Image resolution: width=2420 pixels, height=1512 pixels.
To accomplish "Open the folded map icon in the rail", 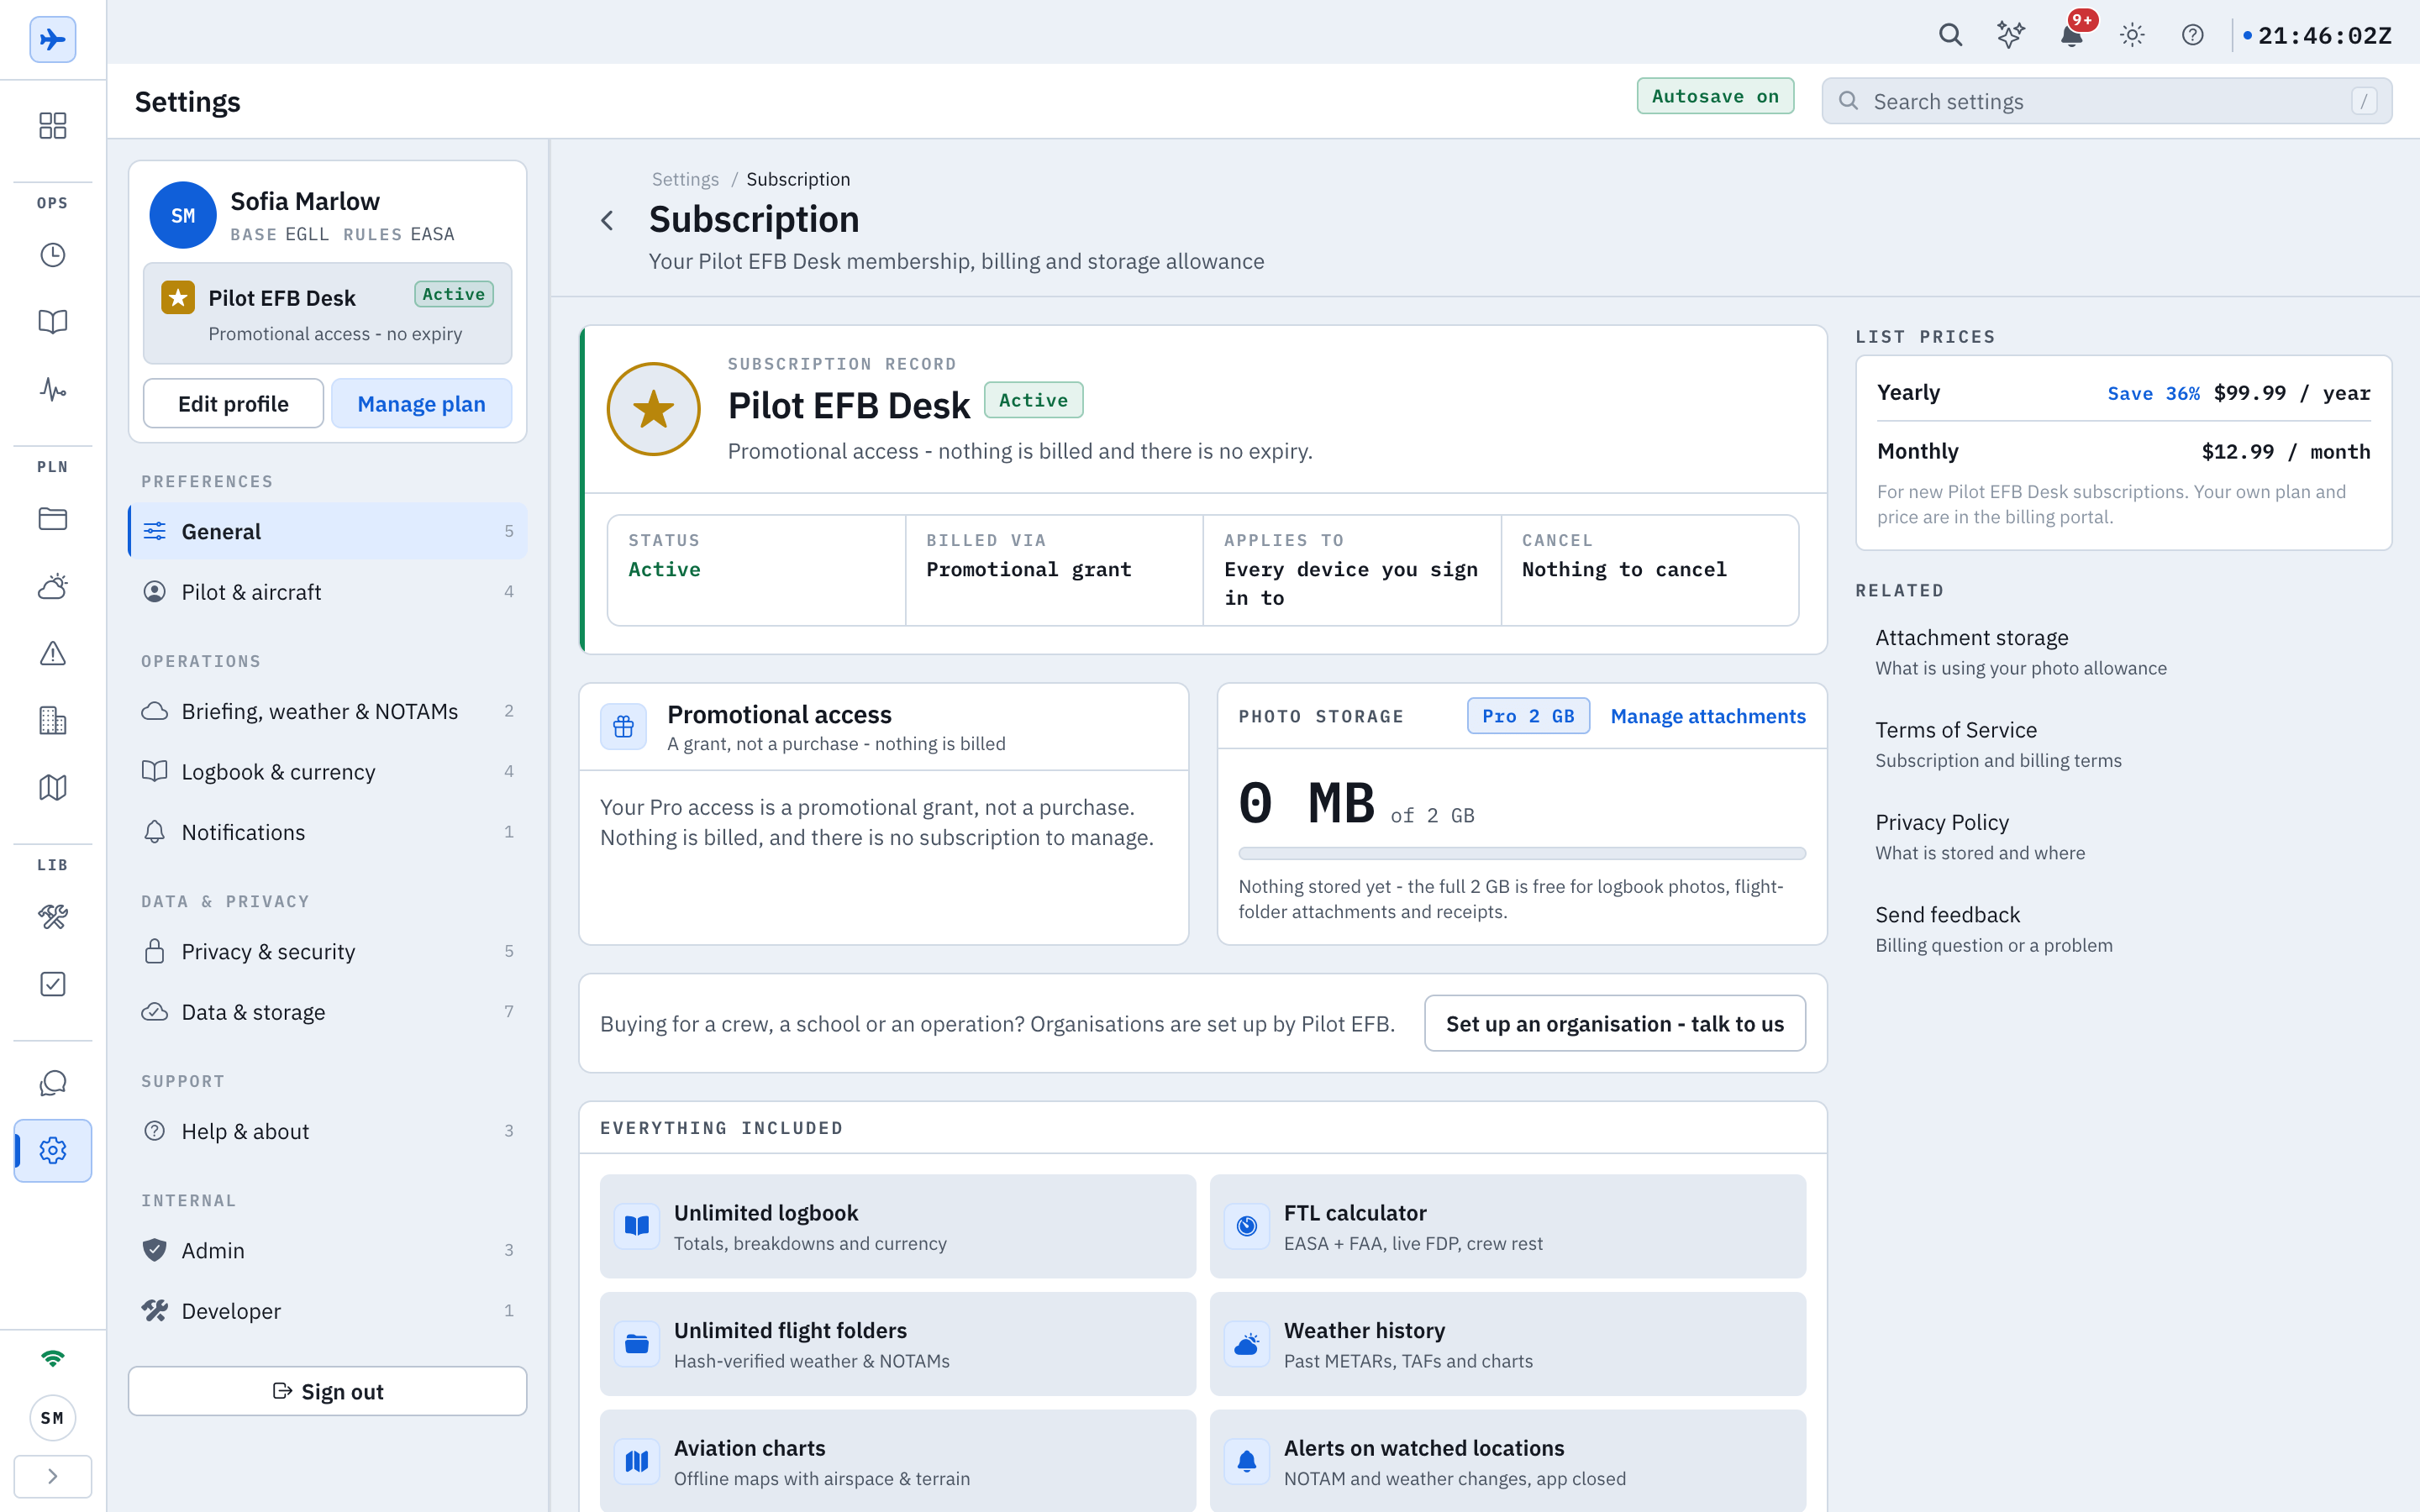I will pyautogui.click(x=53, y=788).
